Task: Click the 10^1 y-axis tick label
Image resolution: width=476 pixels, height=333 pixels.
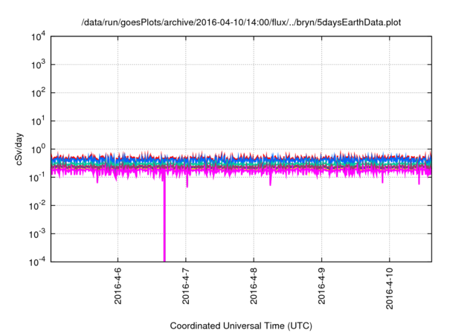Action: click(38, 121)
